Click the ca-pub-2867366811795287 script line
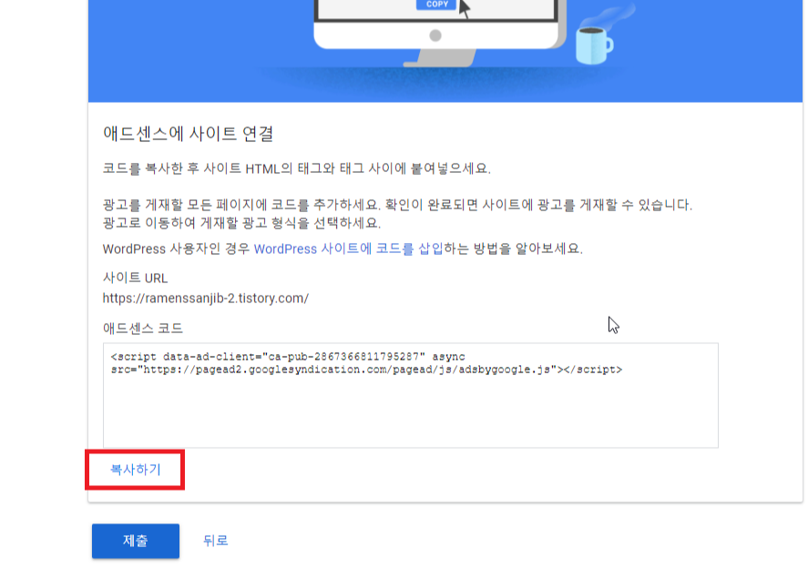The width and height of the screenshot is (808, 578). click(x=288, y=357)
